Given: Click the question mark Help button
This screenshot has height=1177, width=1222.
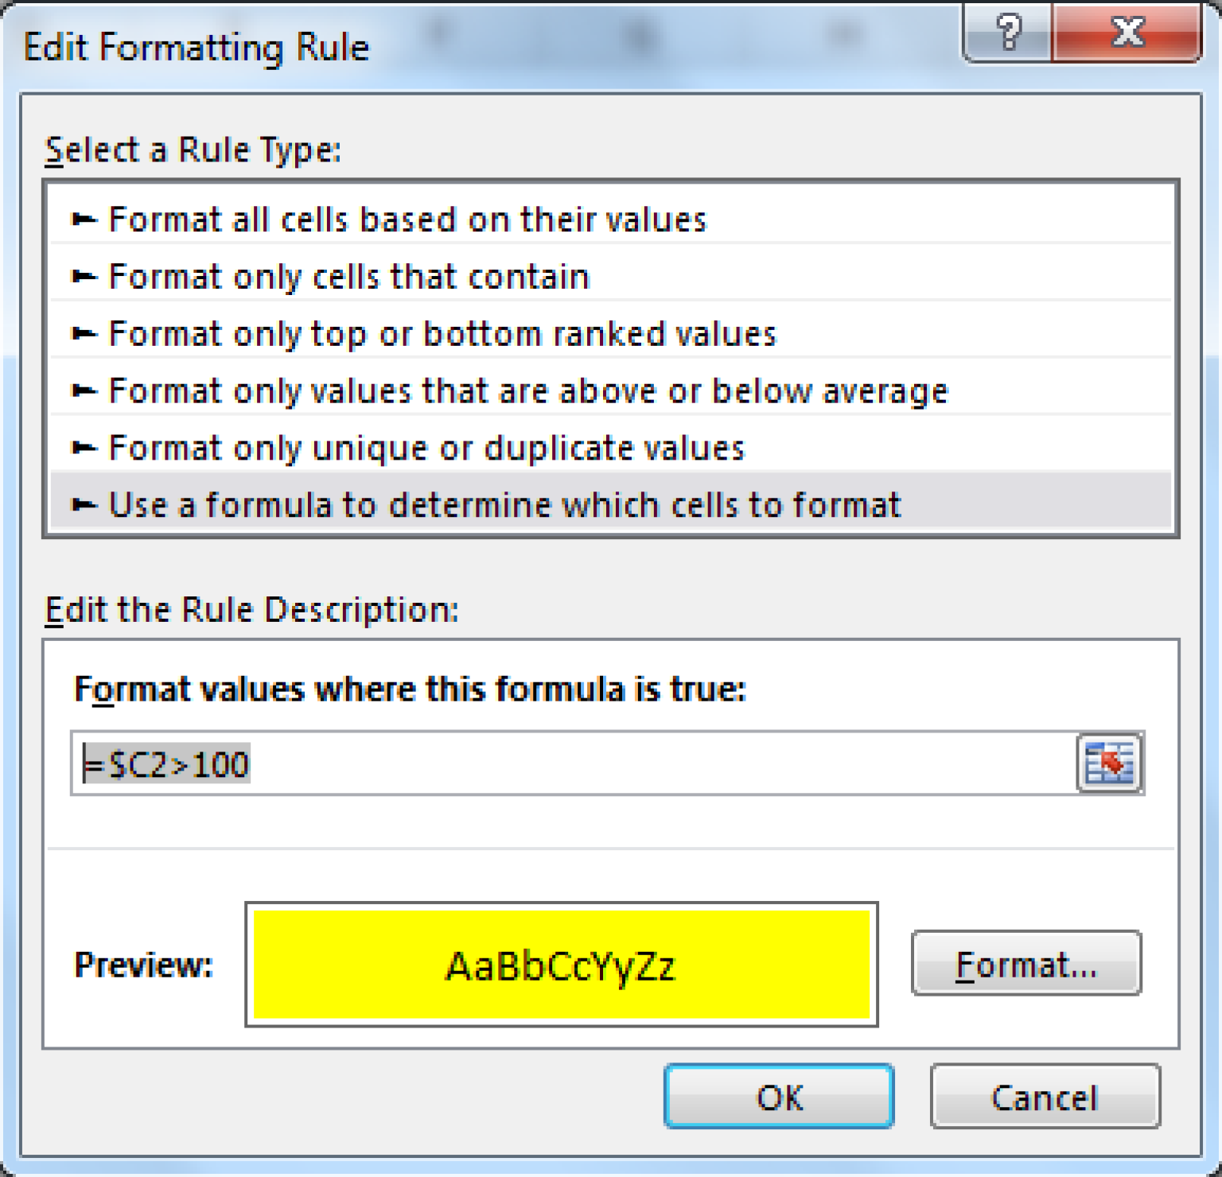Looking at the screenshot, I should pyautogui.click(x=1008, y=32).
